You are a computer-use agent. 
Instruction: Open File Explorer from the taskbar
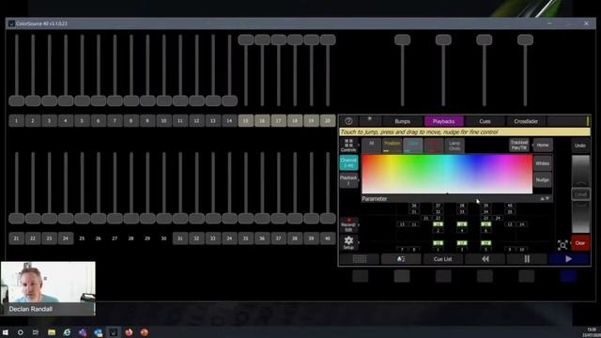(x=52, y=332)
